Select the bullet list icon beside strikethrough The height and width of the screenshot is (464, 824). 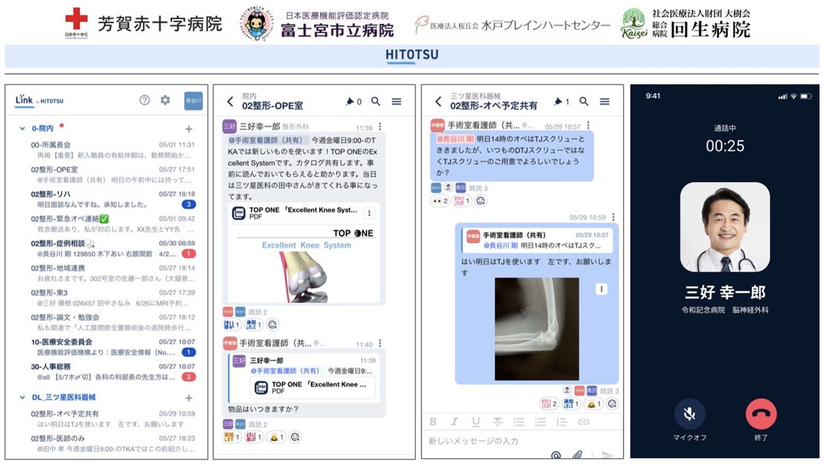[519, 422]
